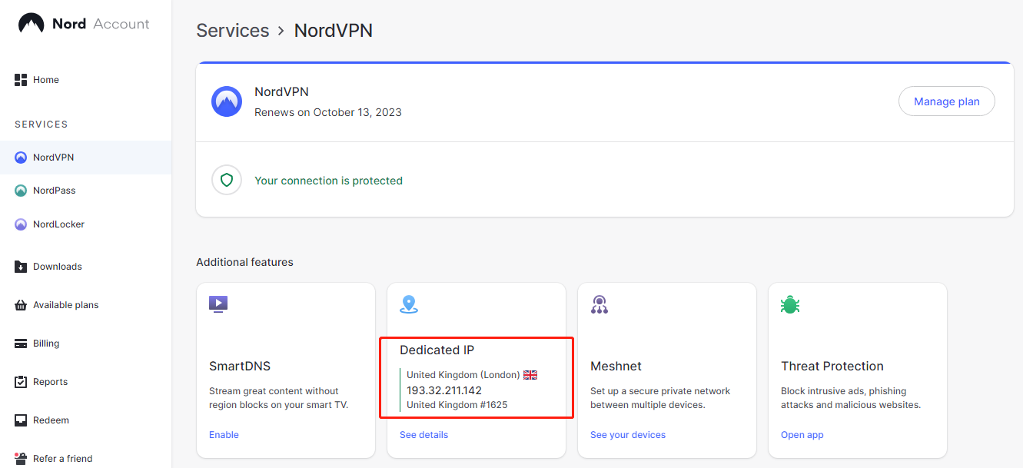Click See details under Dedicated IP
The height and width of the screenshot is (468, 1023).
pyautogui.click(x=423, y=435)
